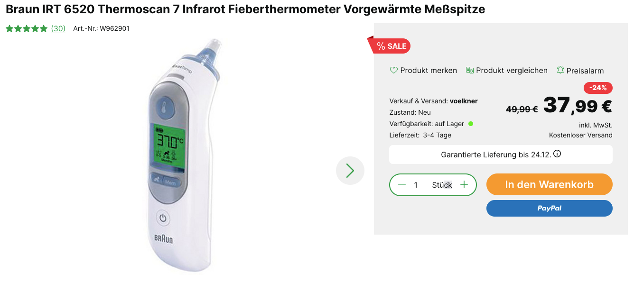
Task: Increase quantity with the plus icon
Action: [464, 185]
